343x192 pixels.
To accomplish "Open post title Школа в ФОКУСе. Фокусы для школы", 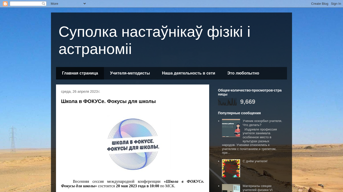I will point(108,101).
